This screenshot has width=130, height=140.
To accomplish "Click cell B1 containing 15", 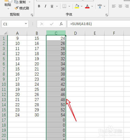I will pos(37,38).
